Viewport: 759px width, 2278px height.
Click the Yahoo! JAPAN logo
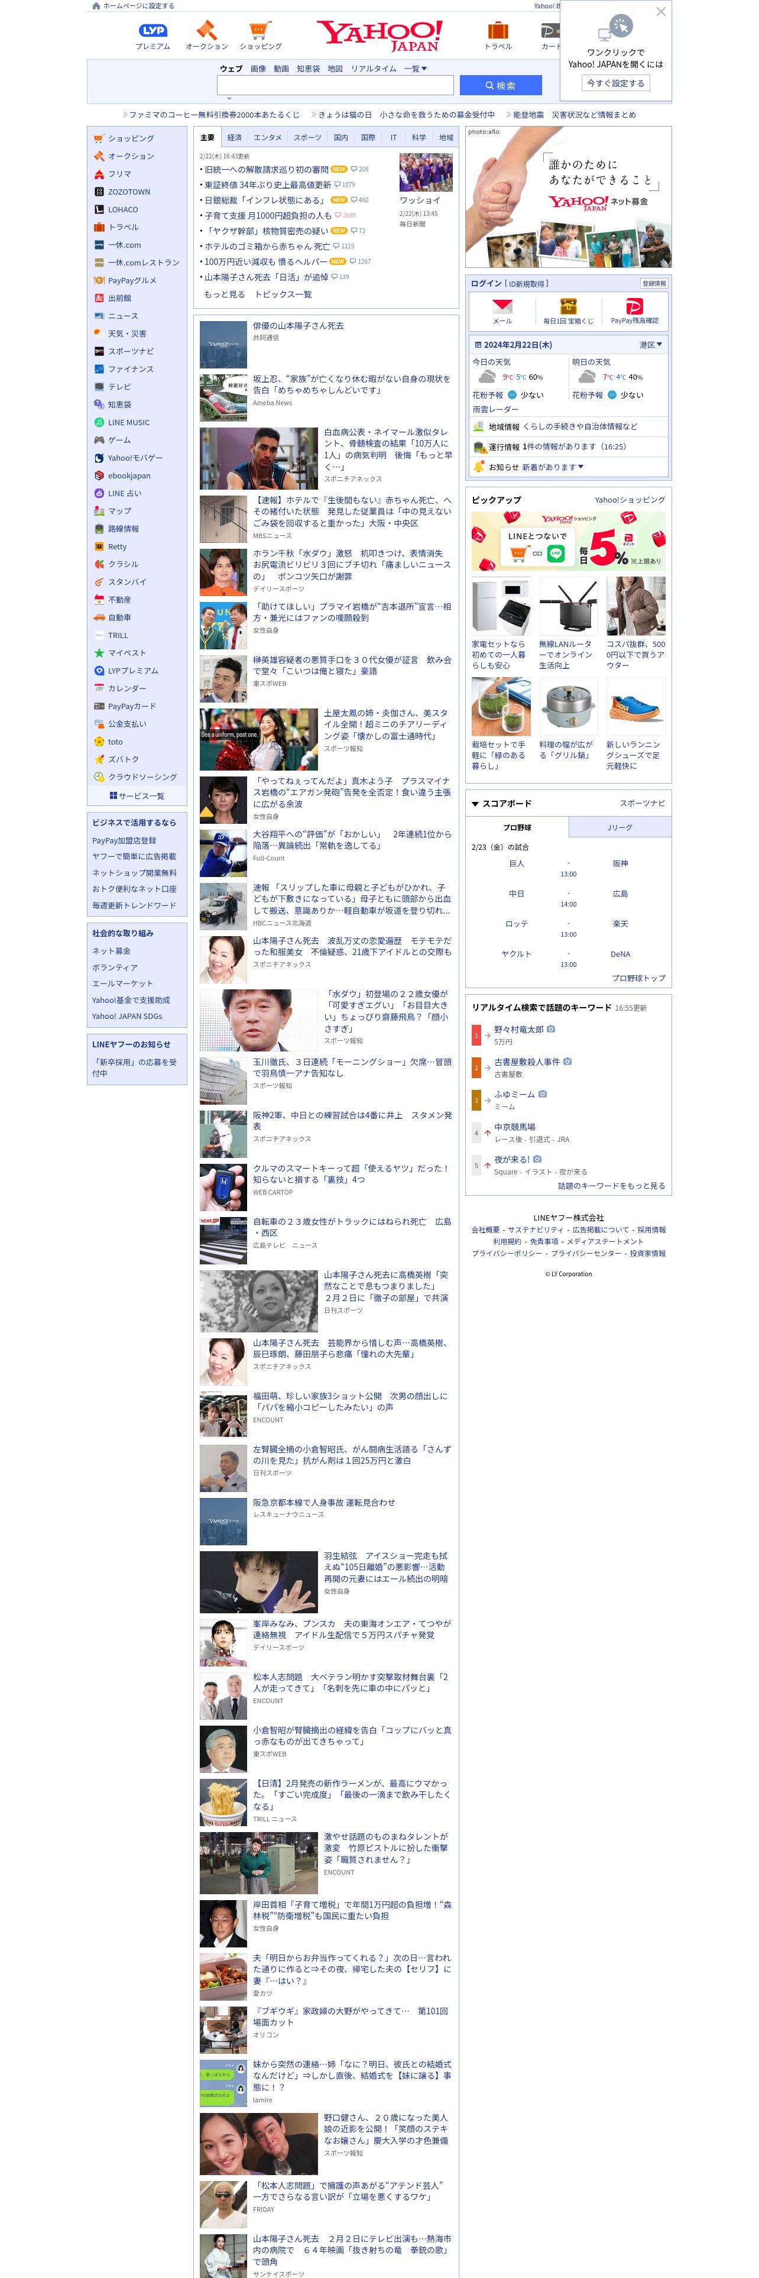click(380, 35)
